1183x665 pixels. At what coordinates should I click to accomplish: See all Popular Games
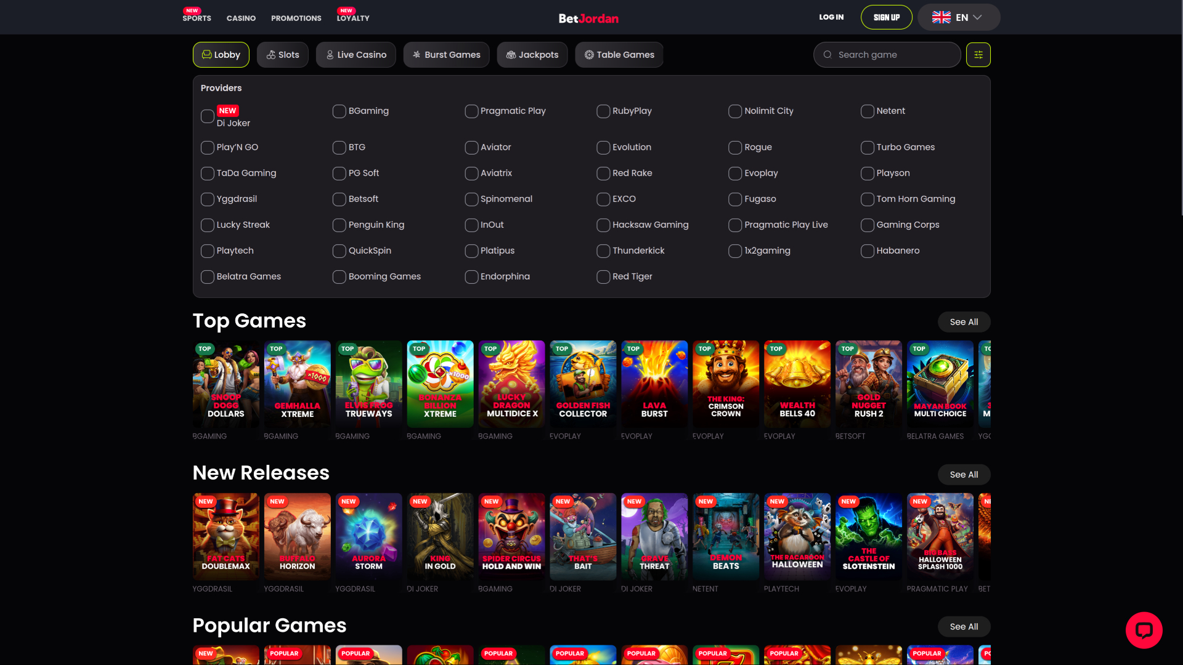964,627
